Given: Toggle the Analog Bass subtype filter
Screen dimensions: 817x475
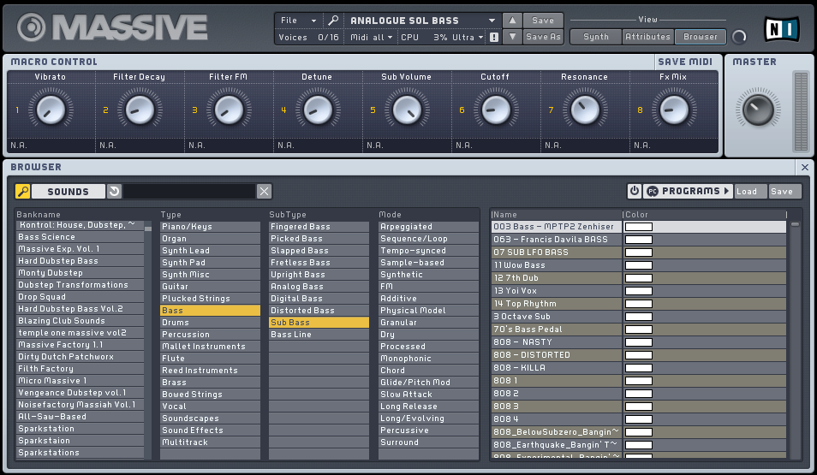Looking at the screenshot, I should pyautogui.click(x=319, y=287).
